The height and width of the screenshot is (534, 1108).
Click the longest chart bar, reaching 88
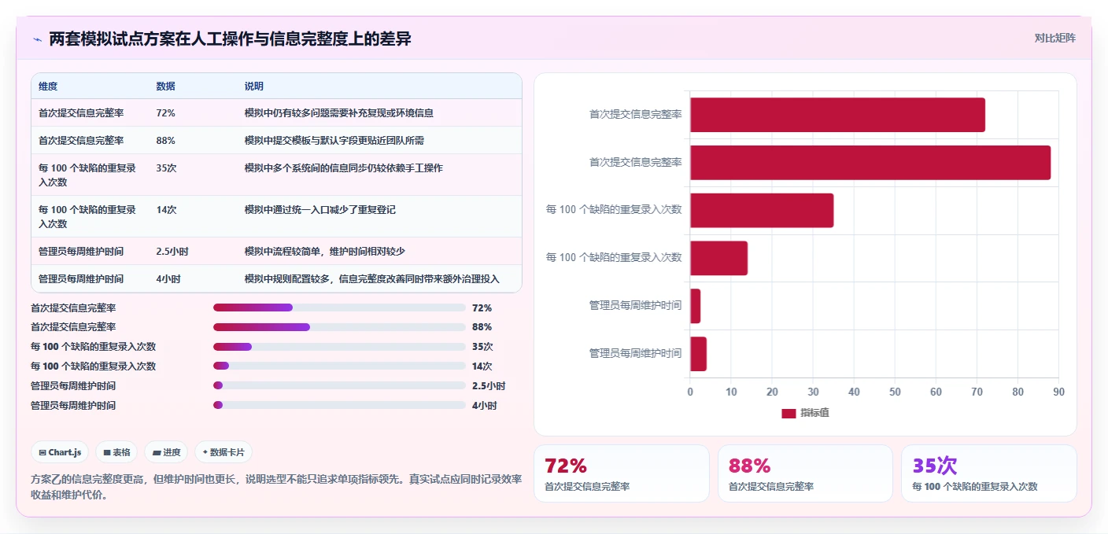[x=870, y=163]
